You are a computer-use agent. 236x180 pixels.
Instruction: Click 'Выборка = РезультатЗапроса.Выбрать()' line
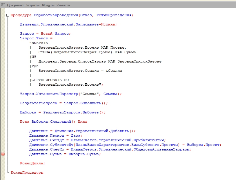tap(63, 112)
